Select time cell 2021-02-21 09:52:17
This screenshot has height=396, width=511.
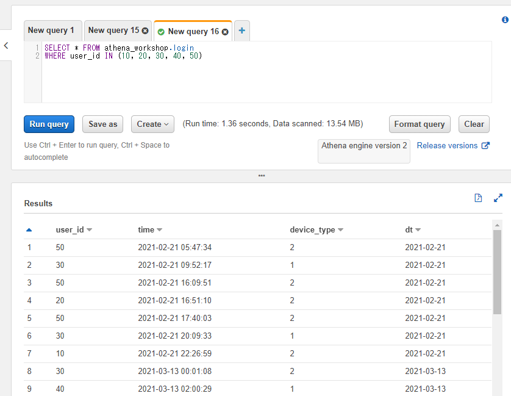coord(174,265)
